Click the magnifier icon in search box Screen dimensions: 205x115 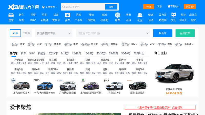pos(64,7)
